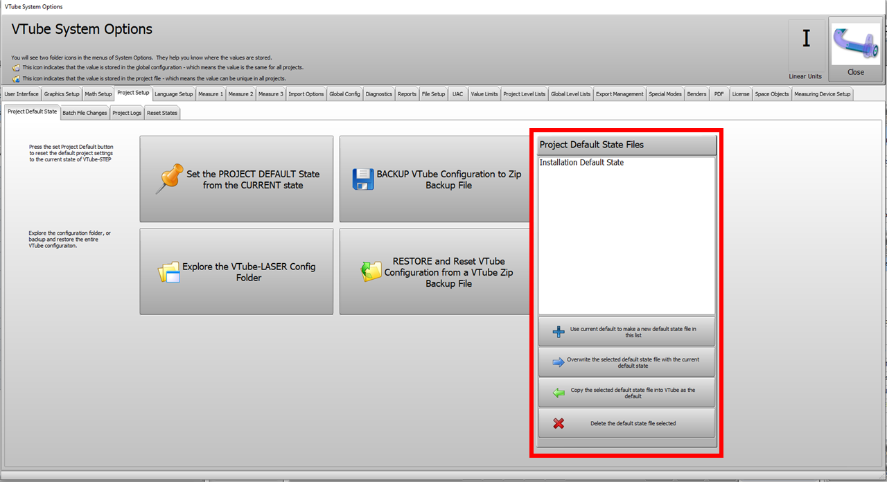Open the Special Modes tab
Viewport: 887px width, 482px height.
click(665, 94)
